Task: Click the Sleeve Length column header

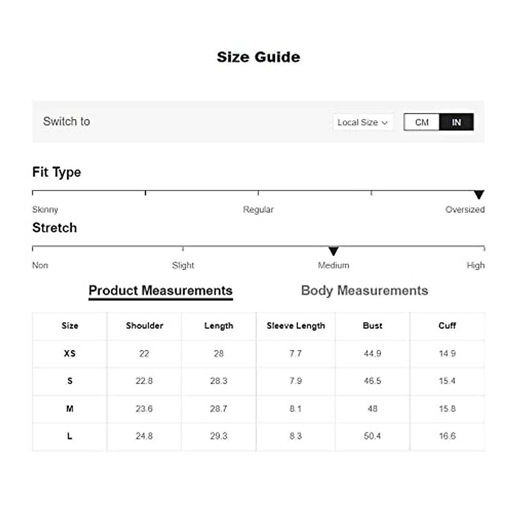Action: point(296,326)
